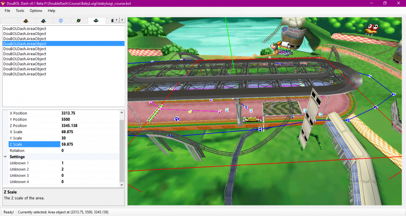The image size is (406, 216).
Task: Select the Unknown 2 property label
Action: pos(19,169)
